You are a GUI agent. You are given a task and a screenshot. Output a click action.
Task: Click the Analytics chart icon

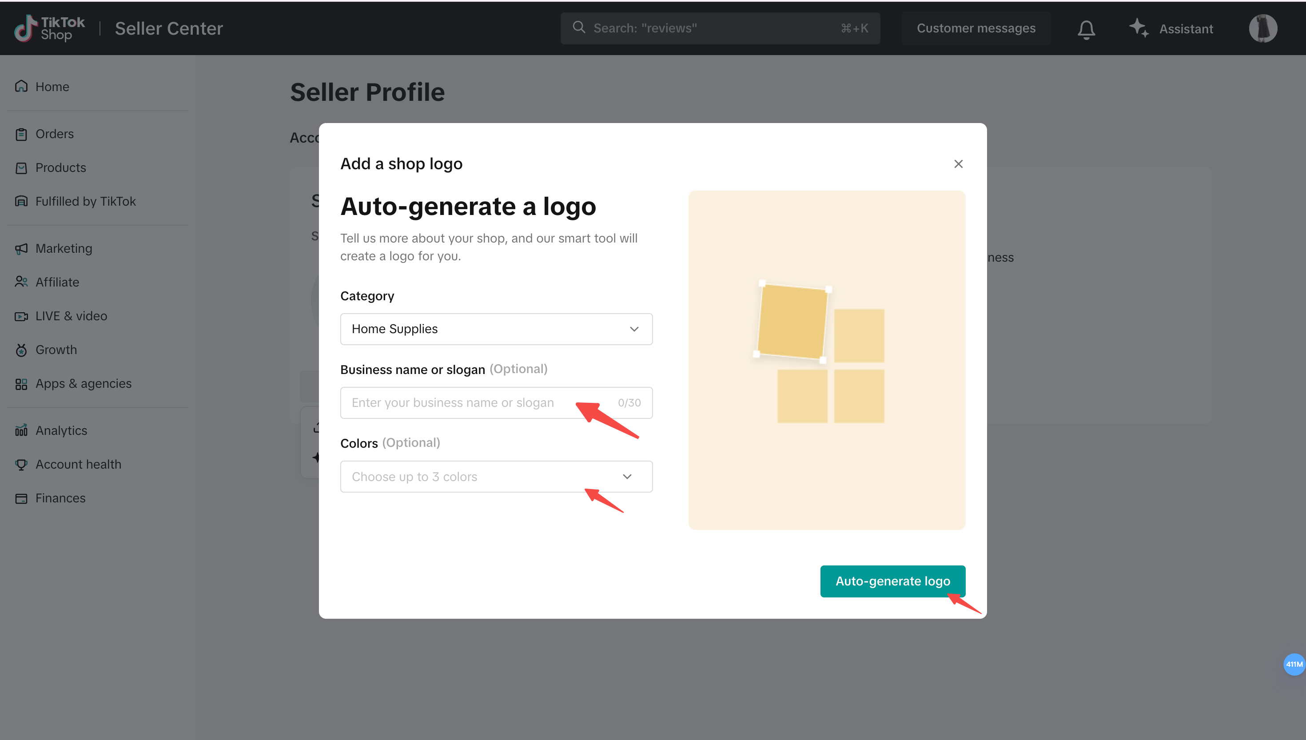click(21, 430)
